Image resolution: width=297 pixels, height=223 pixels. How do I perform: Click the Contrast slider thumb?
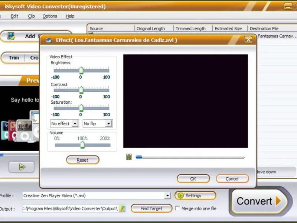click(81, 90)
